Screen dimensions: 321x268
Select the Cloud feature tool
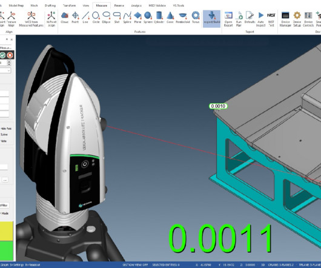coord(64,18)
